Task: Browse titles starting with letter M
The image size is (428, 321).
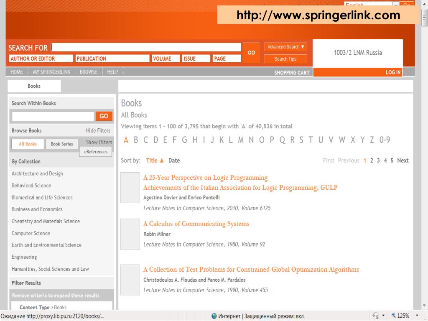Action: tap(241, 140)
